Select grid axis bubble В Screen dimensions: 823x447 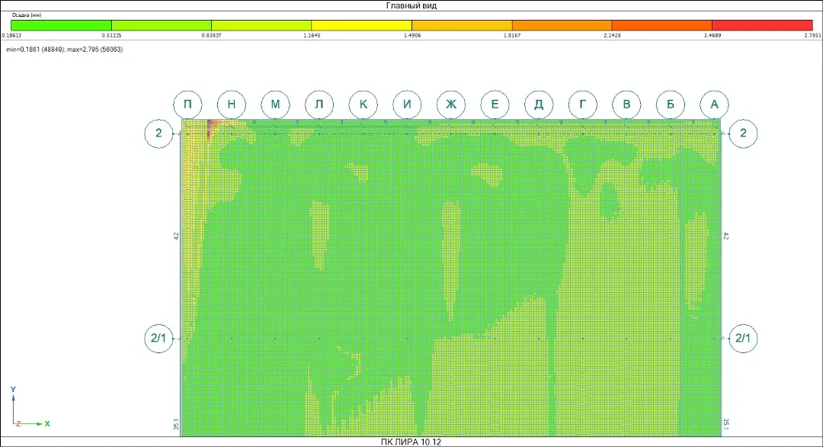coord(626,104)
